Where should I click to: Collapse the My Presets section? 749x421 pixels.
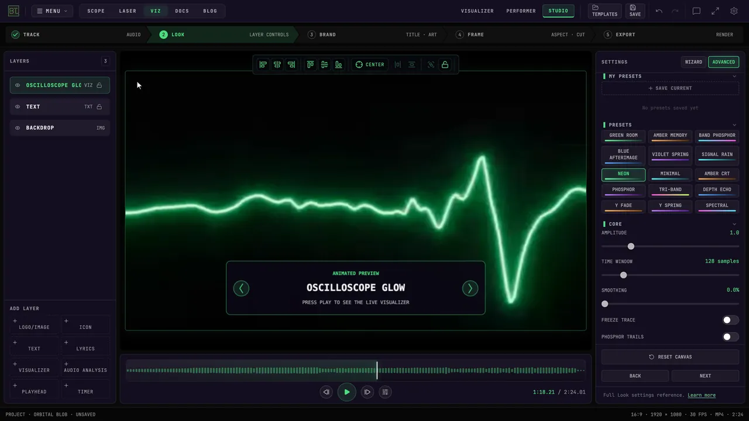point(734,76)
